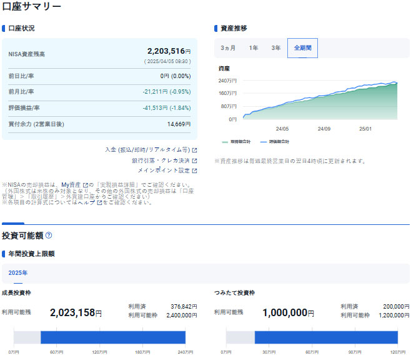411x358 pixels.
Task: Open the メインポイント設定 link
Action: (x=163, y=171)
